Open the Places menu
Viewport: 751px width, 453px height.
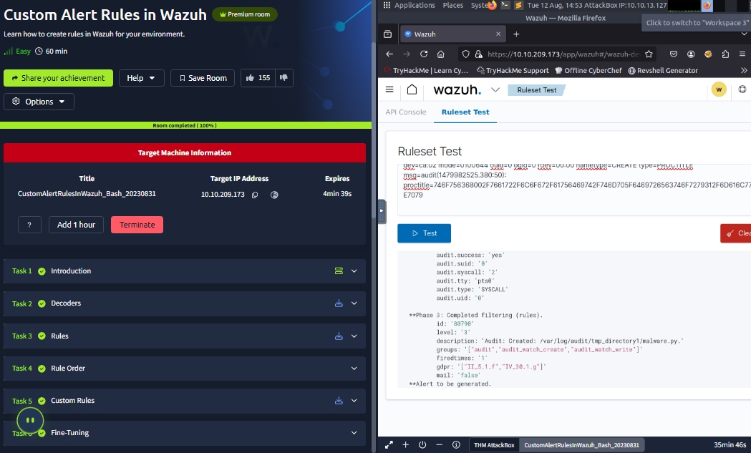pyautogui.click(x=453, y=5)
